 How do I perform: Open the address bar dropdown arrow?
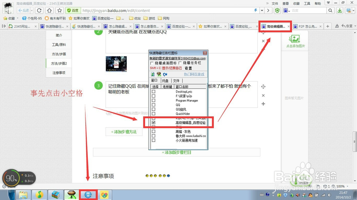click(262, 10)
